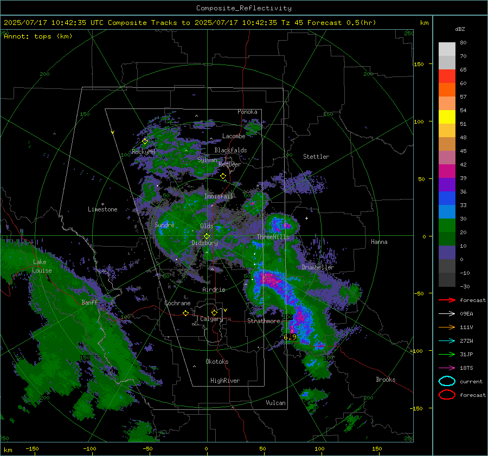Screen dimensions: 488x456
Task: Click the RockyMH location label
Action: click(x=143, y=152)
